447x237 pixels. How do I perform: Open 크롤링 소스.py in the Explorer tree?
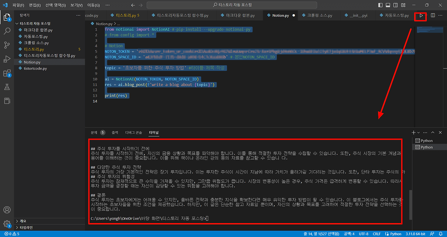(x=50, y=43)
